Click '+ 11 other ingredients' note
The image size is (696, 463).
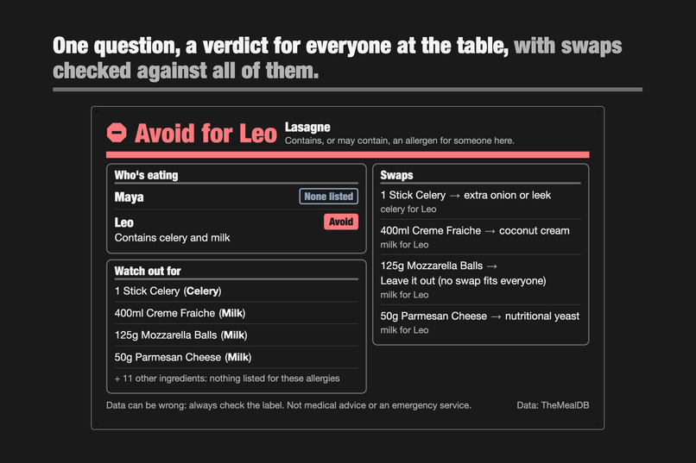coord(227,379)
